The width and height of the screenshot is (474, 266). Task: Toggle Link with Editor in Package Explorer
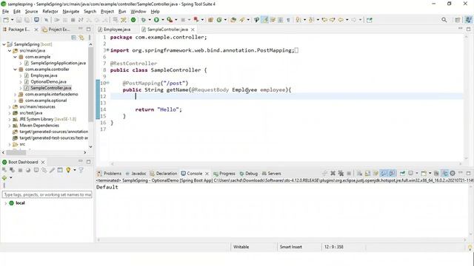click(81, 38)
